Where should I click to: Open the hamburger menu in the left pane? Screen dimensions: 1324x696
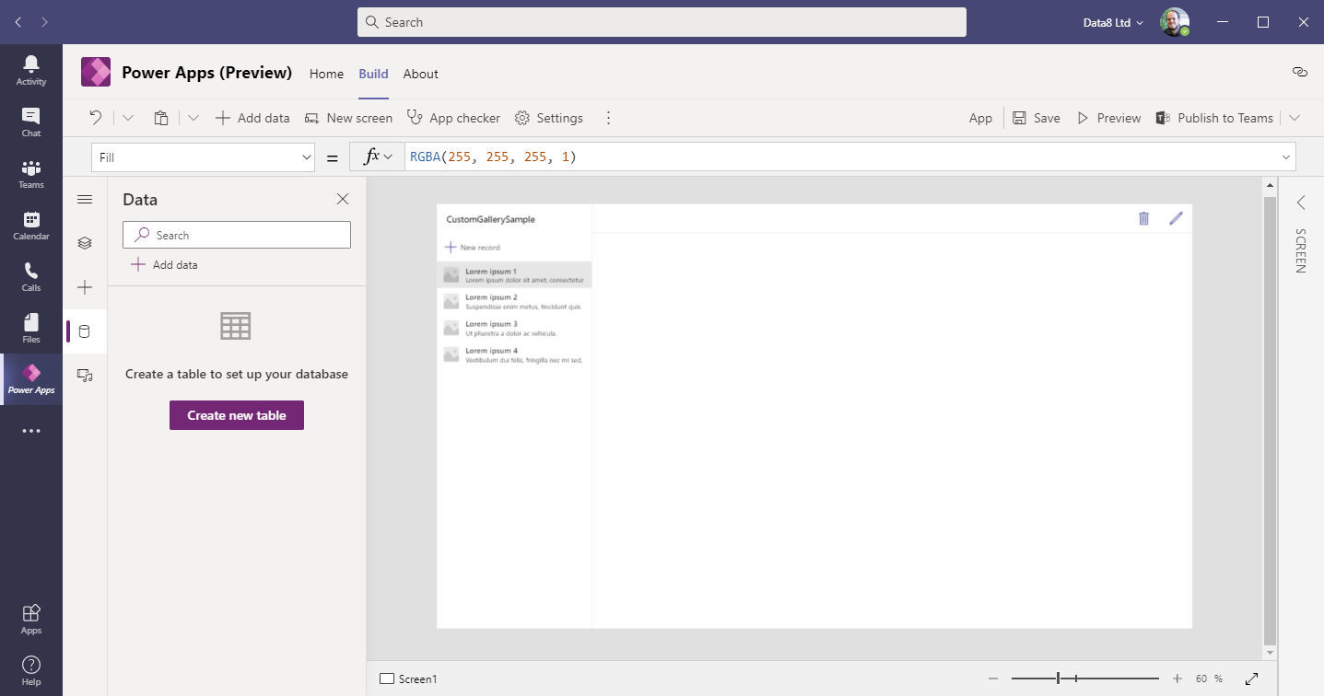point(85,200)
